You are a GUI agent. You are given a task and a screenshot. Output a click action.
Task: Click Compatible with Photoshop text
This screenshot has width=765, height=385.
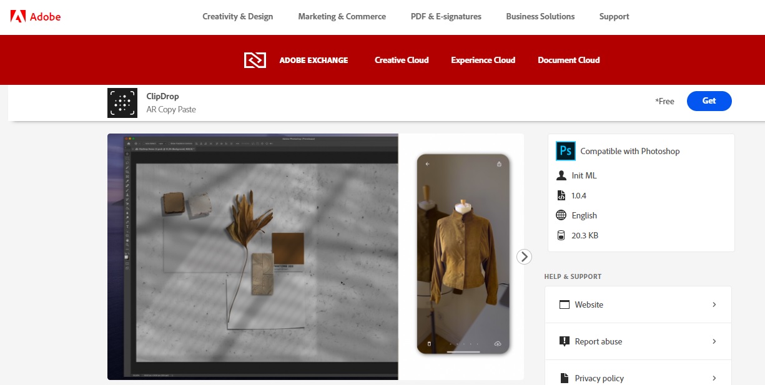(629, 151)
